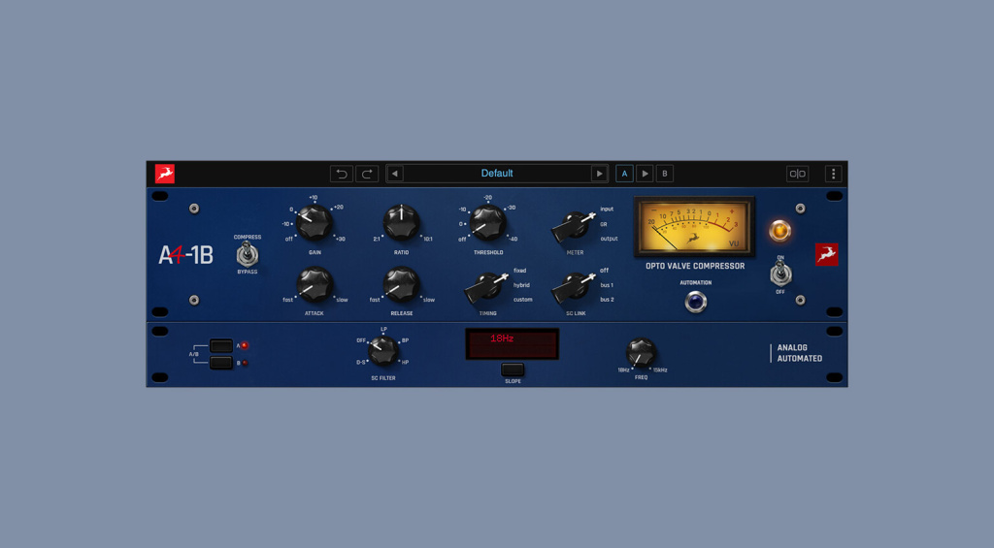The image size is (994, 548).
Task: Click the HP label on SC Filter
Action: (405, 363)
